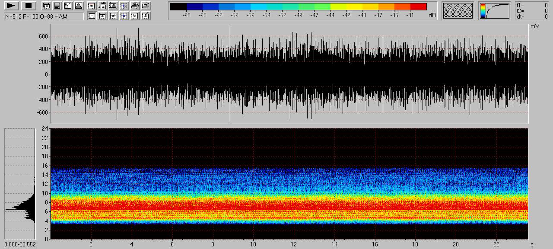Image resolution: width=553 pixels, height=249 pixels.
Task: Click the printer icon
Action: (x=135, y=6)
